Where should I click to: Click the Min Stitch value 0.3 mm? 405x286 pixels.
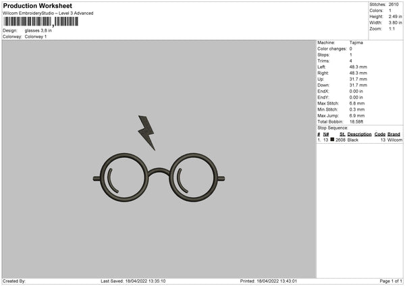pos(357,109)
